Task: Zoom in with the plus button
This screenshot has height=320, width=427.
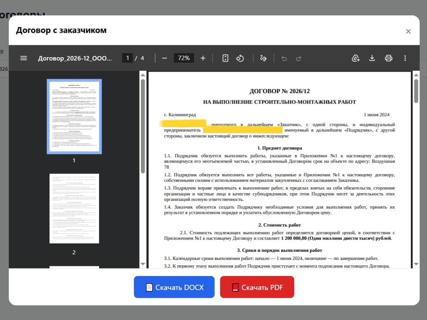Action: pos(203,58)
